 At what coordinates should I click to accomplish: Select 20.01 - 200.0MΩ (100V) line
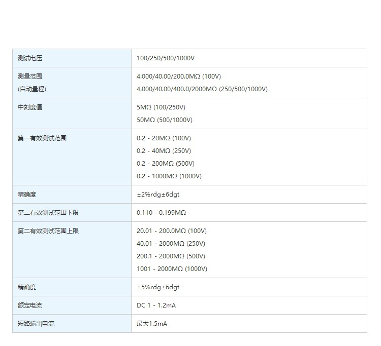click(x=172, y=230)
